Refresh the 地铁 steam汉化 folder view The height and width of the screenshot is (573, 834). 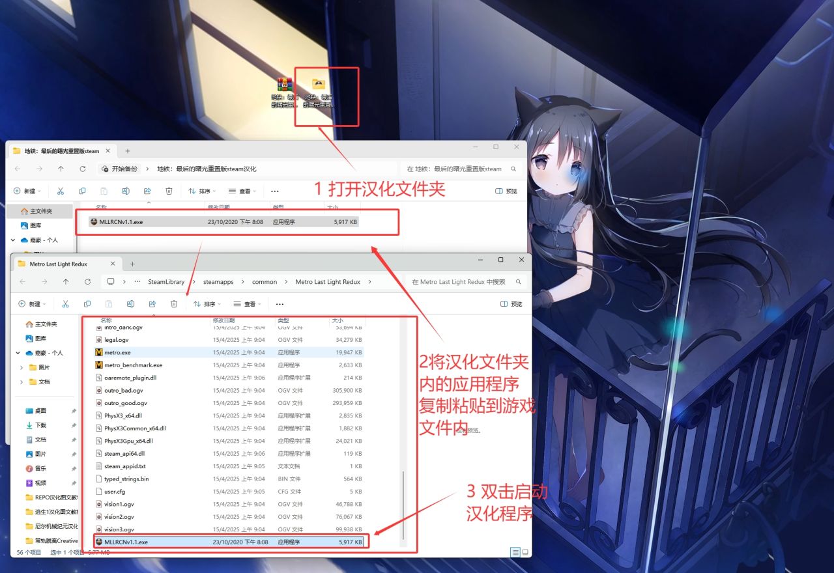pos(82,169)
